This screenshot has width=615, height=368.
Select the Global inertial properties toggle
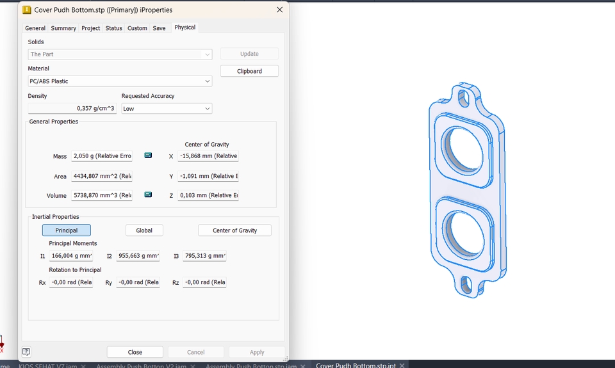[144, 230]
